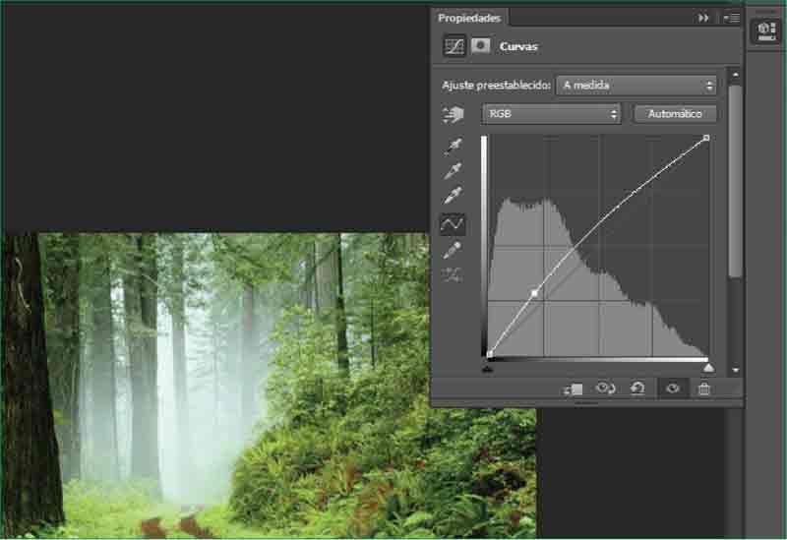This screenshot has height=540, width=787.
Task: Select the pencil draw curve tool
Action: 453,251
